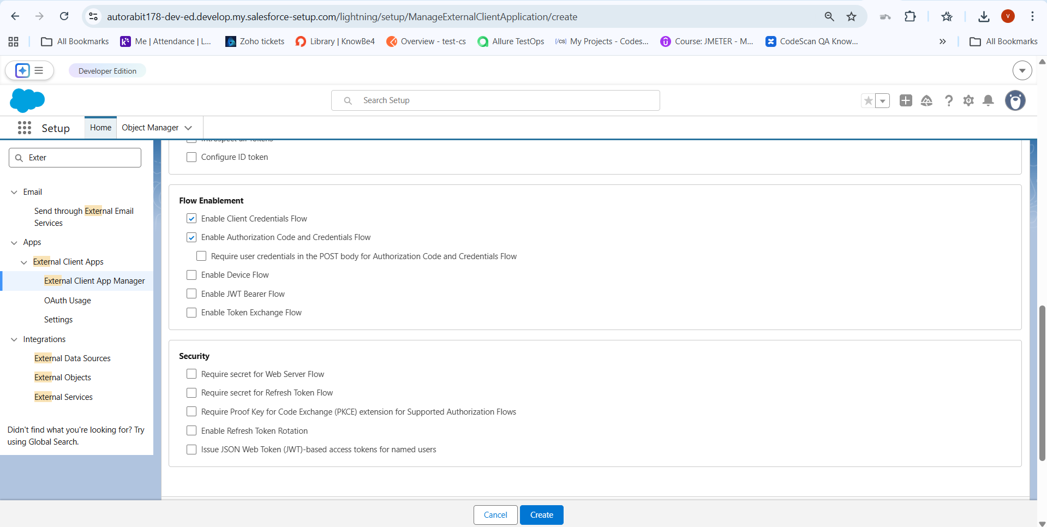1047x527 pixels.
Task: Open the favorites list dropdown arrow
Action: tap(882, 101)
